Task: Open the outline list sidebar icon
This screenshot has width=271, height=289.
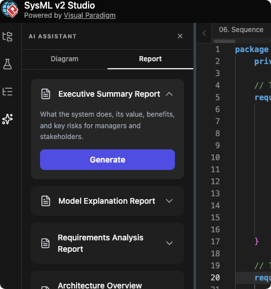Action: pos(7,92)
